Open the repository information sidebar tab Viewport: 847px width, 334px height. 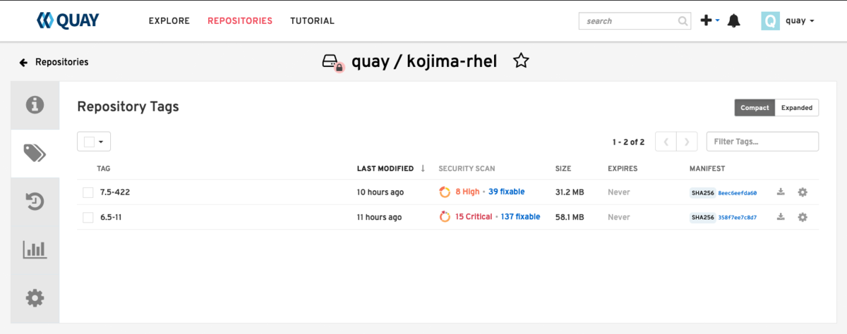tap(35, 105)
